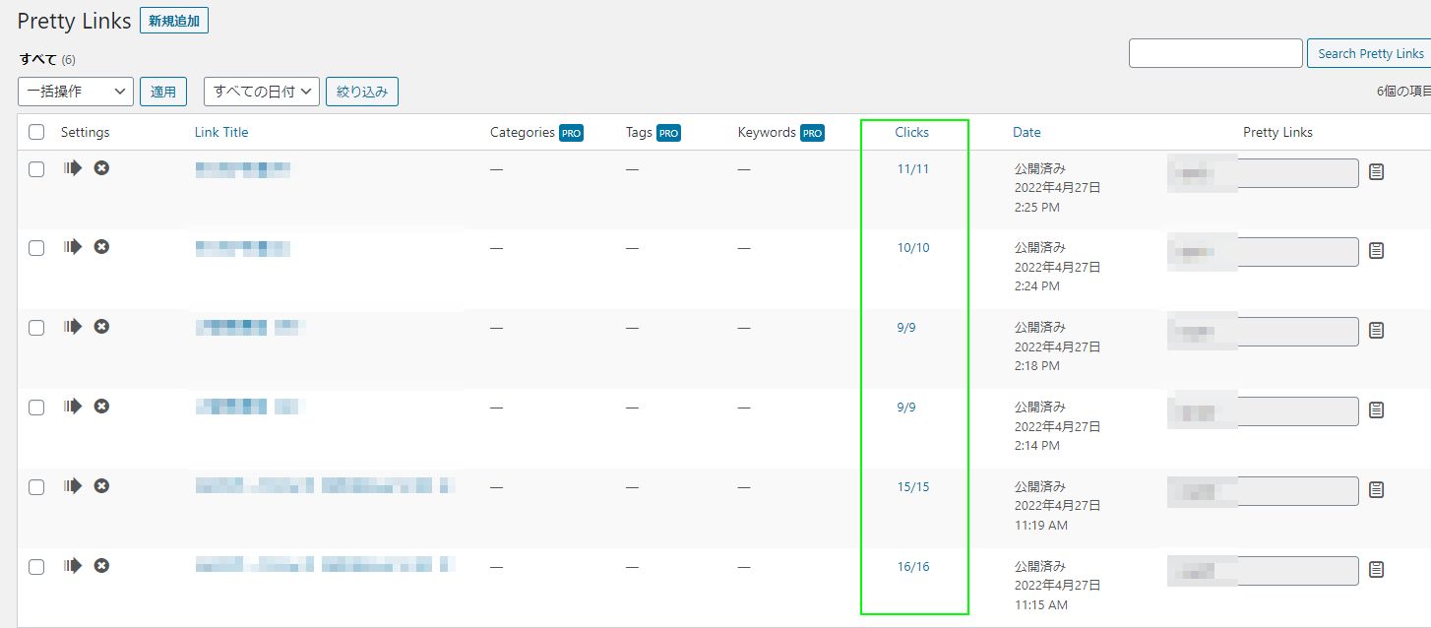Click pretty link URL field in 15/15 row
Viewport: 1431px width, 628px height.
[x=1264, y=491]
